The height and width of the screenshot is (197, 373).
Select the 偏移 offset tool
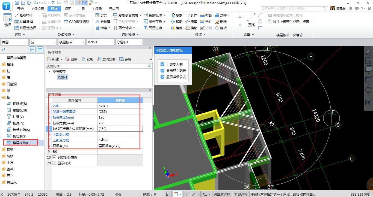[x=191, y=28]
